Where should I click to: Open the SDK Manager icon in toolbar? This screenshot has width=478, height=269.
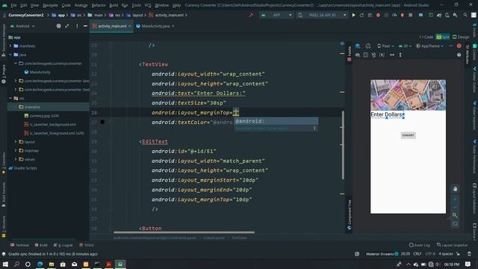455,15
